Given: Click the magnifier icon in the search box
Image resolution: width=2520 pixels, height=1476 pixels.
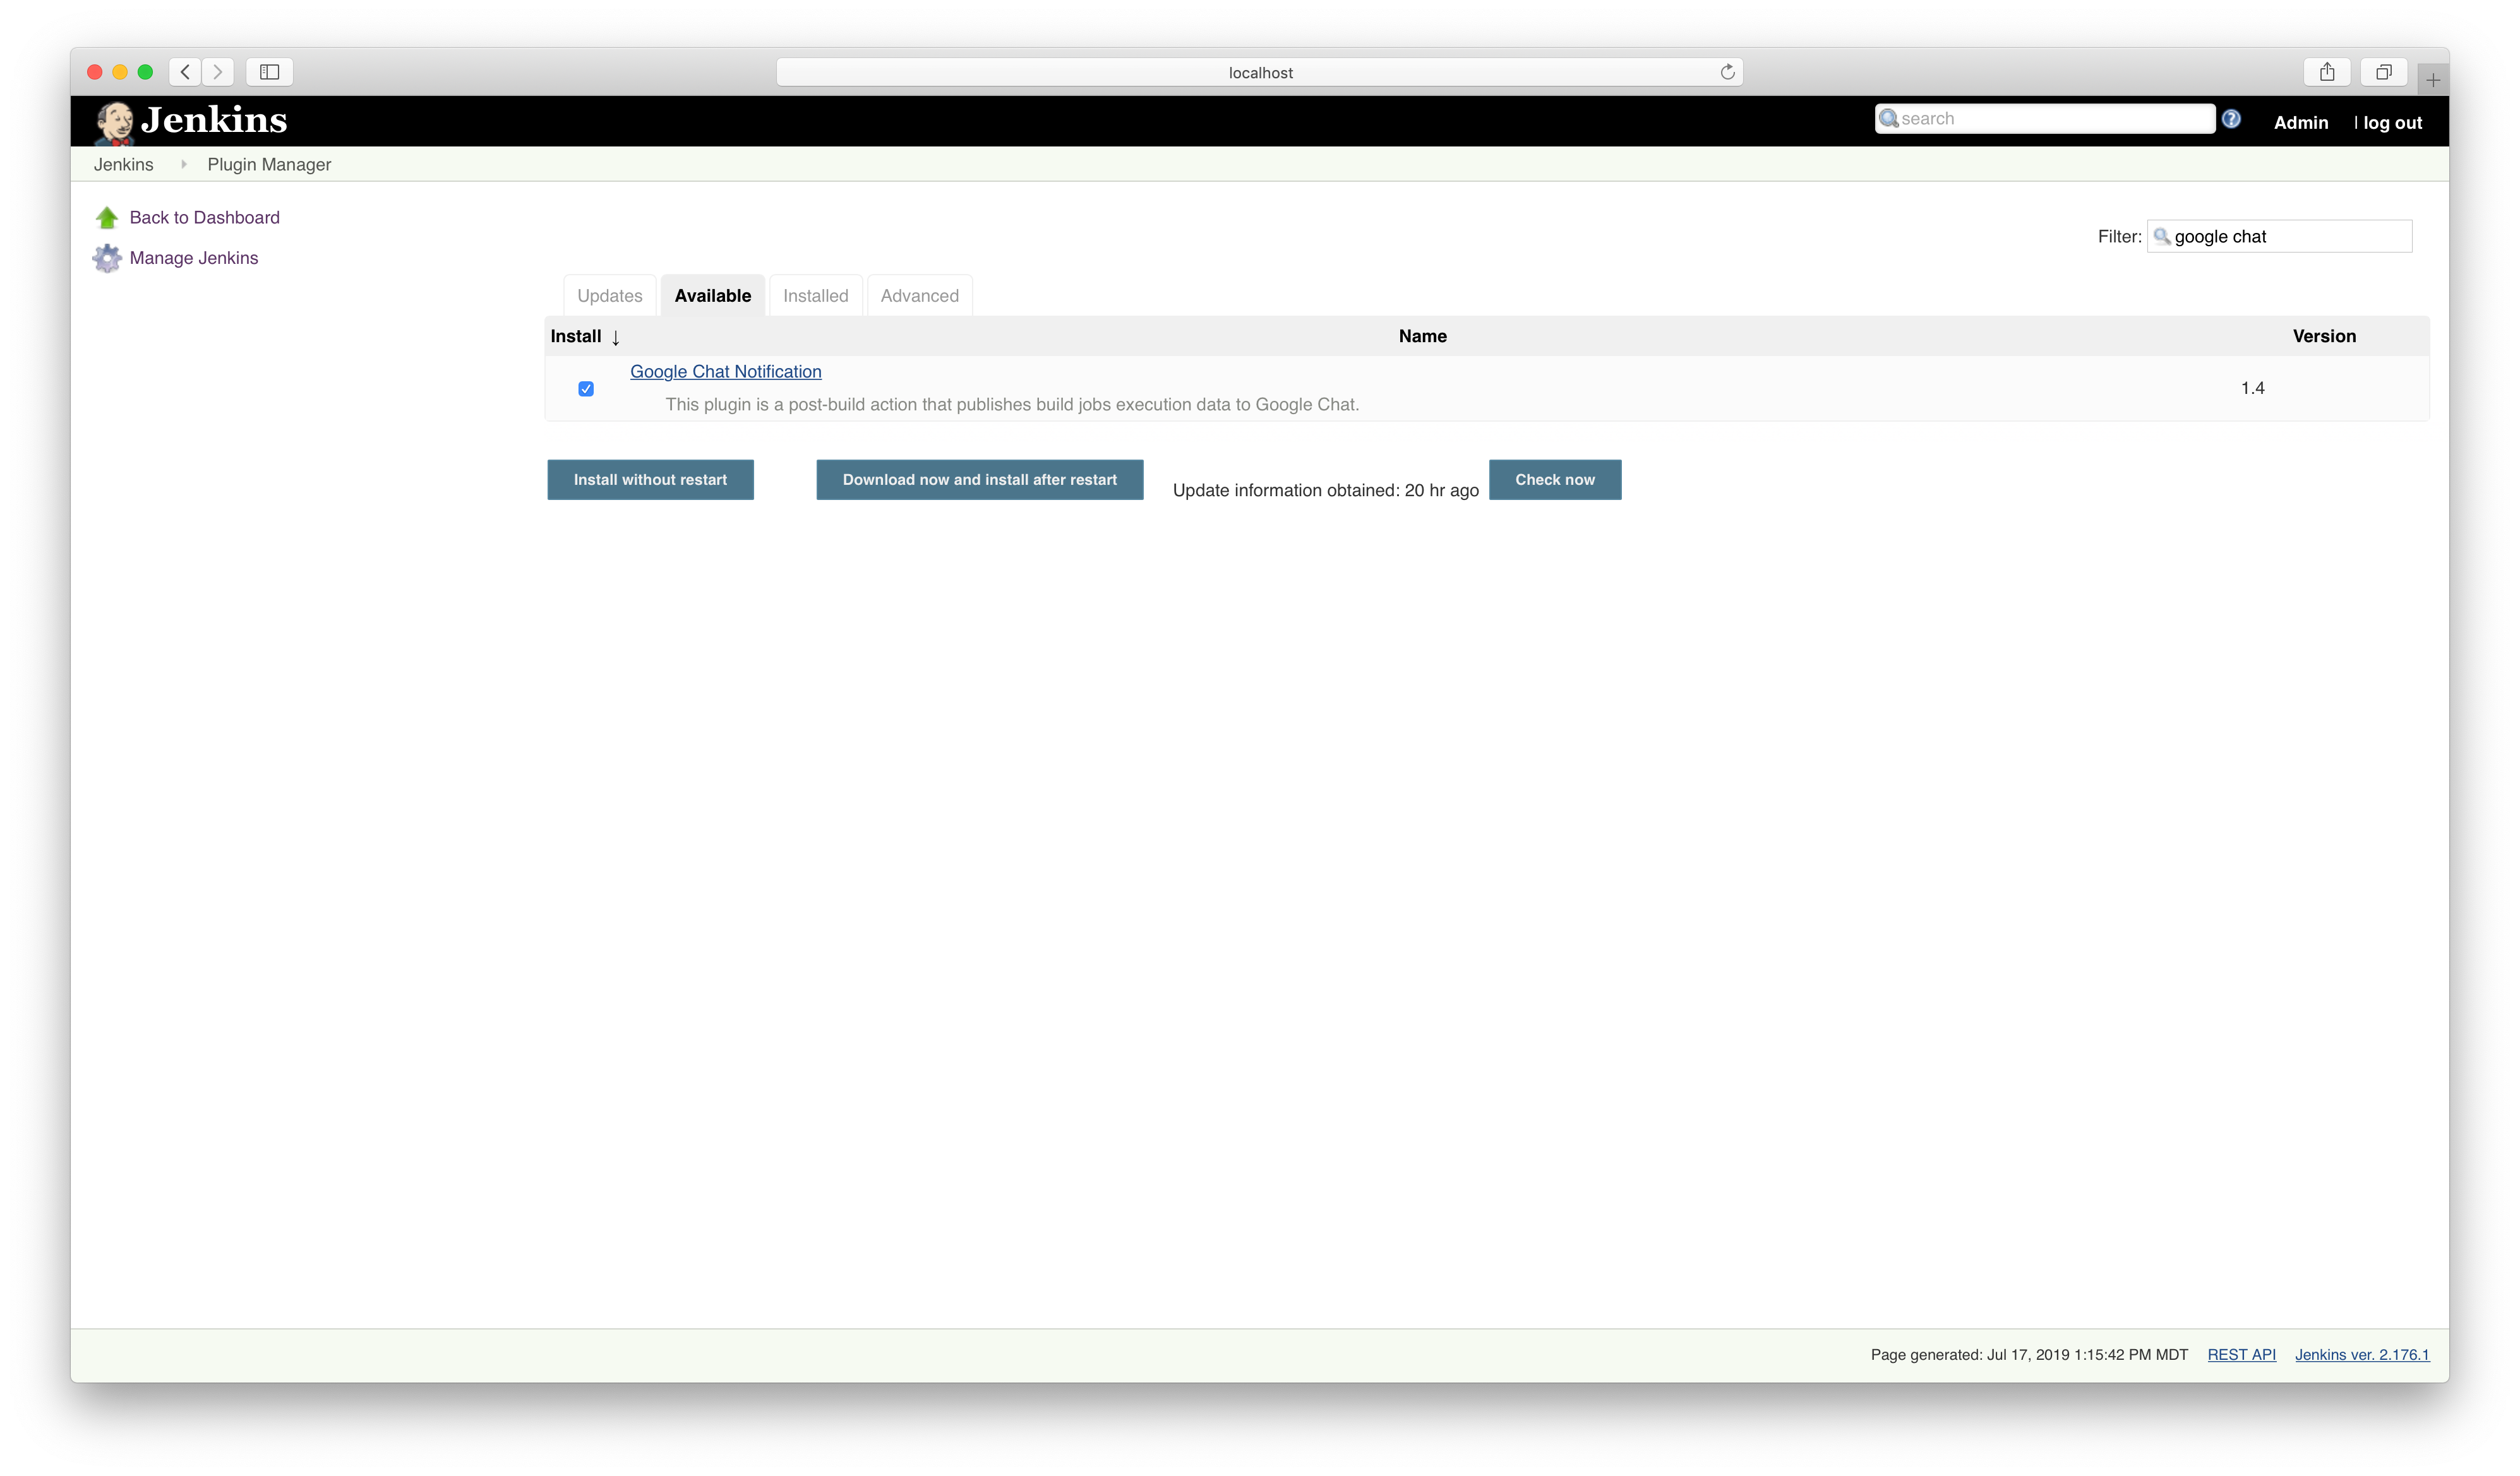Looking at the screenshot, I should pos(1890,118).
